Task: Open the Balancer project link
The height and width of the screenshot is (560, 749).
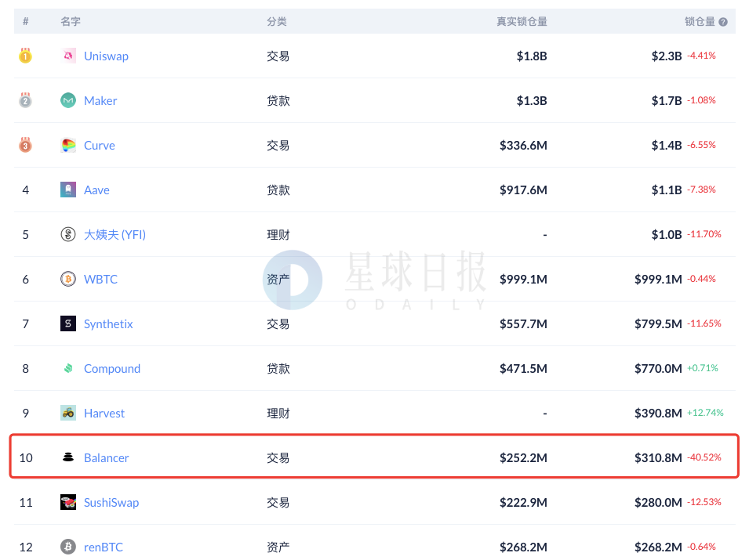Action: 106,458
